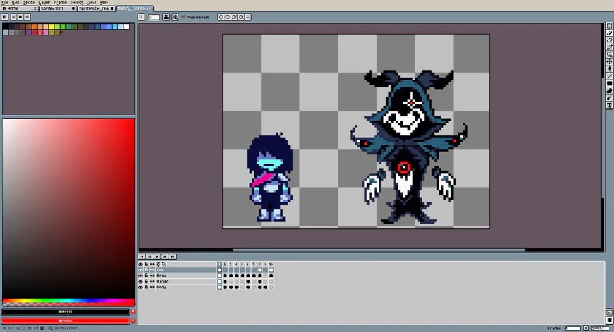Viewport: 614px width, 332px height.
Task: Click the brush size input field
Action: click(x=153, y=17)
